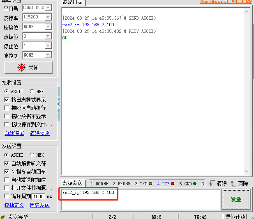Switch to the 数据日志 tab

pyautogui.click(x=73, y=2)
